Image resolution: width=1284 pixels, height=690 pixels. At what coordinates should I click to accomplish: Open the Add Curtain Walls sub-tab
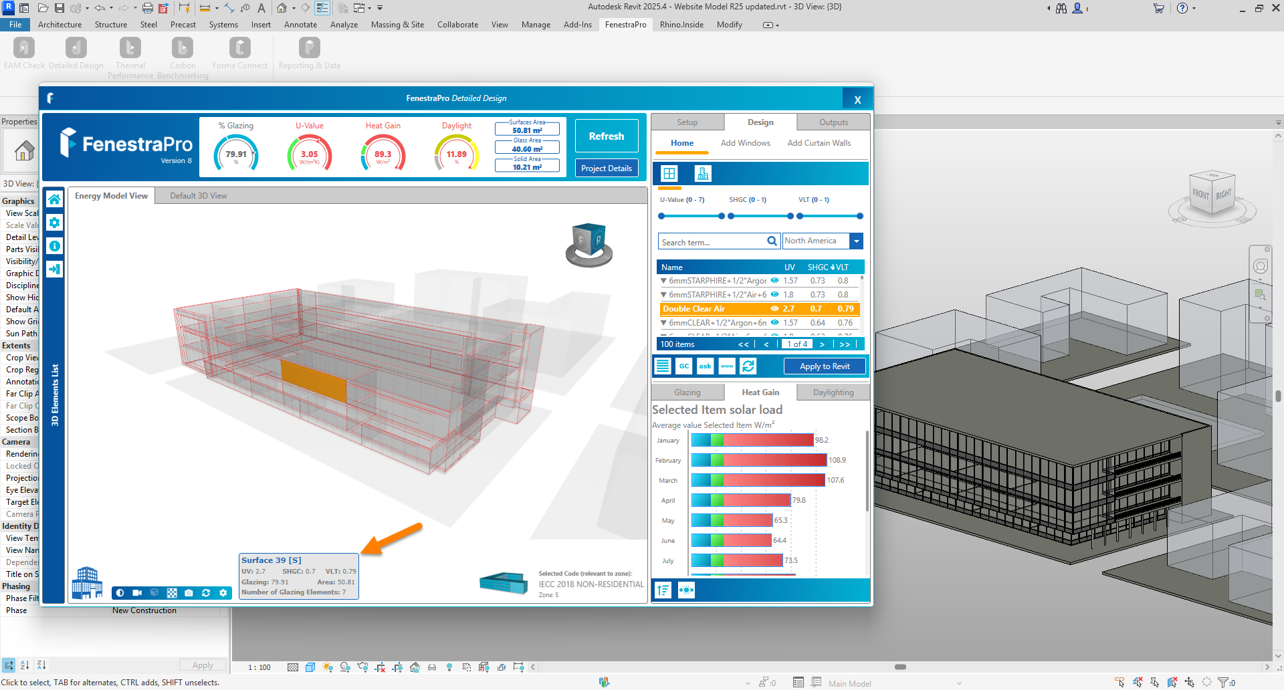click(819, 143)
